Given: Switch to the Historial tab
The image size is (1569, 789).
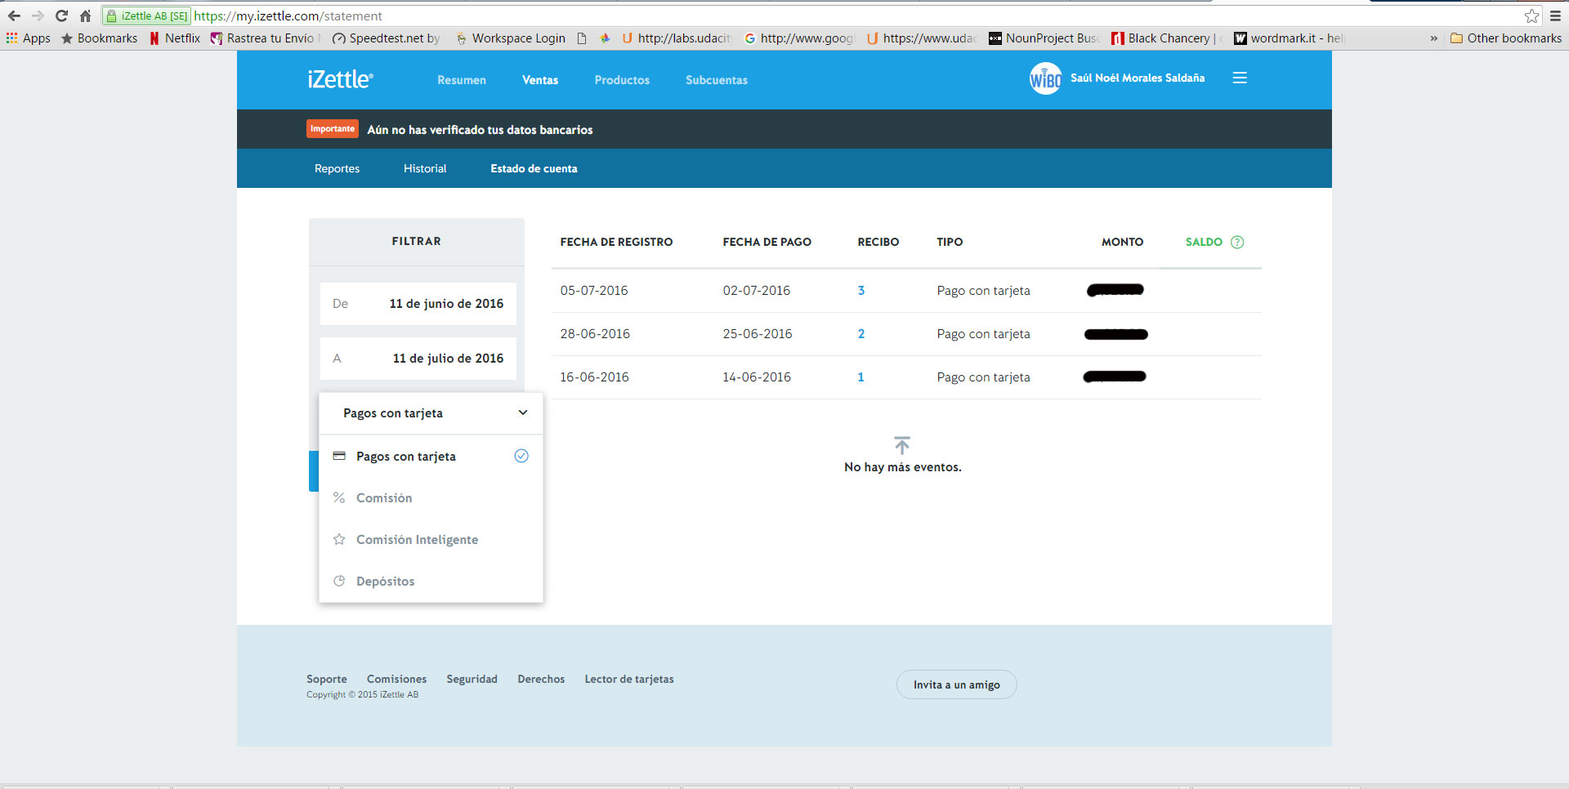Looking at the screenshot, I should click(425, 168).
